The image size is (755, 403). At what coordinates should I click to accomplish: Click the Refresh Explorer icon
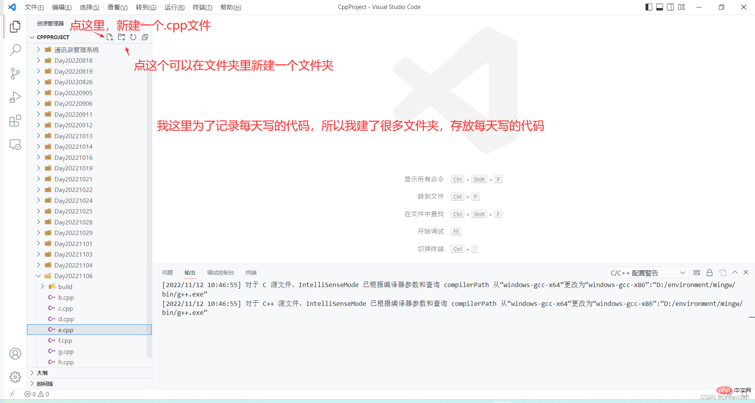click(x=133, y=37)
